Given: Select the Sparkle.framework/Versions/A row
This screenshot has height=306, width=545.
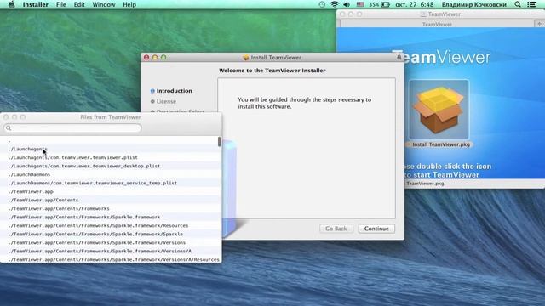Looking at the screenshot, I should (x=111, y=251).
